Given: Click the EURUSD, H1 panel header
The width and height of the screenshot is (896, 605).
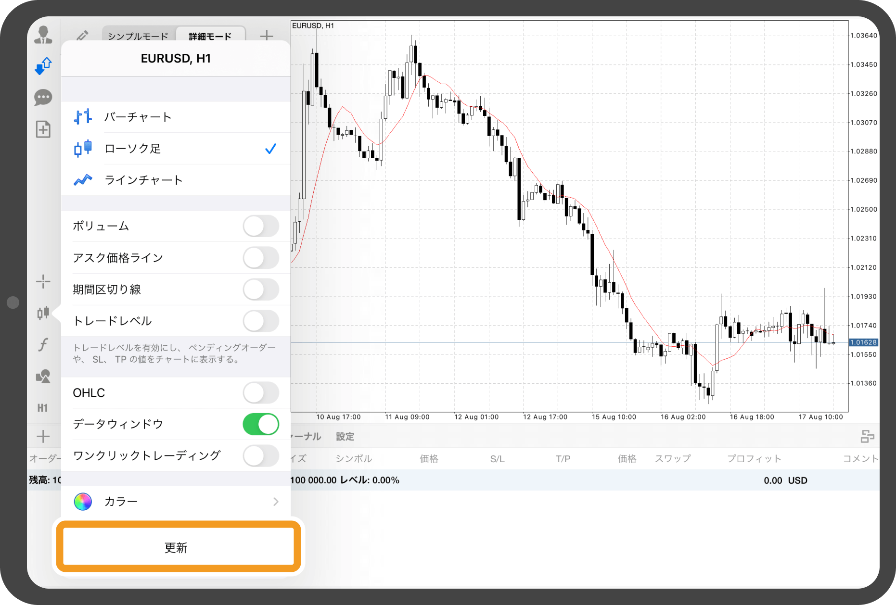Looking at the screenshot, I should [x=176, y=59].
